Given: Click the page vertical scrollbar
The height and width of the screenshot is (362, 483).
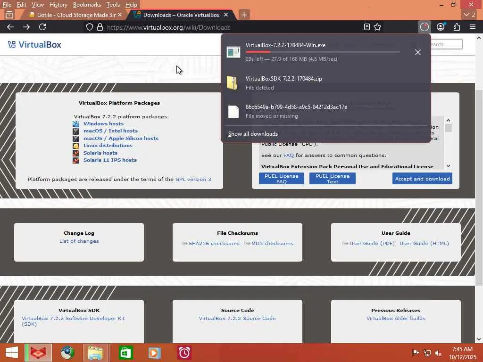Looking at the screenshot, I should coord(479,188).
